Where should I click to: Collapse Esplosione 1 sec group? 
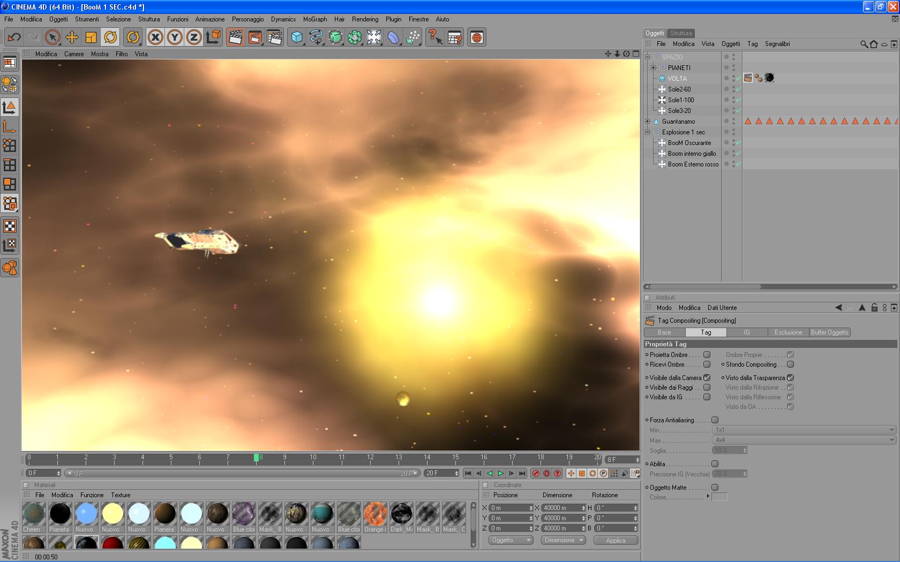click(647, 132)
